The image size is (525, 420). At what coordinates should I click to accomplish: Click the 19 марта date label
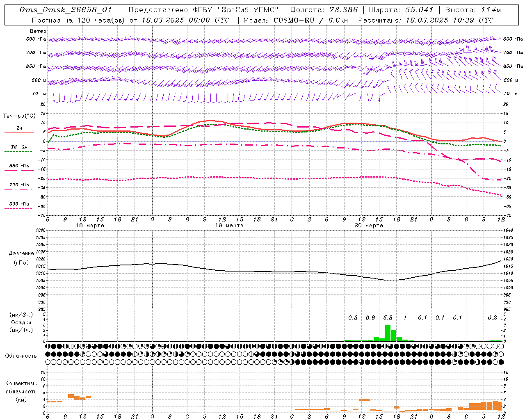tap(229, 226)
